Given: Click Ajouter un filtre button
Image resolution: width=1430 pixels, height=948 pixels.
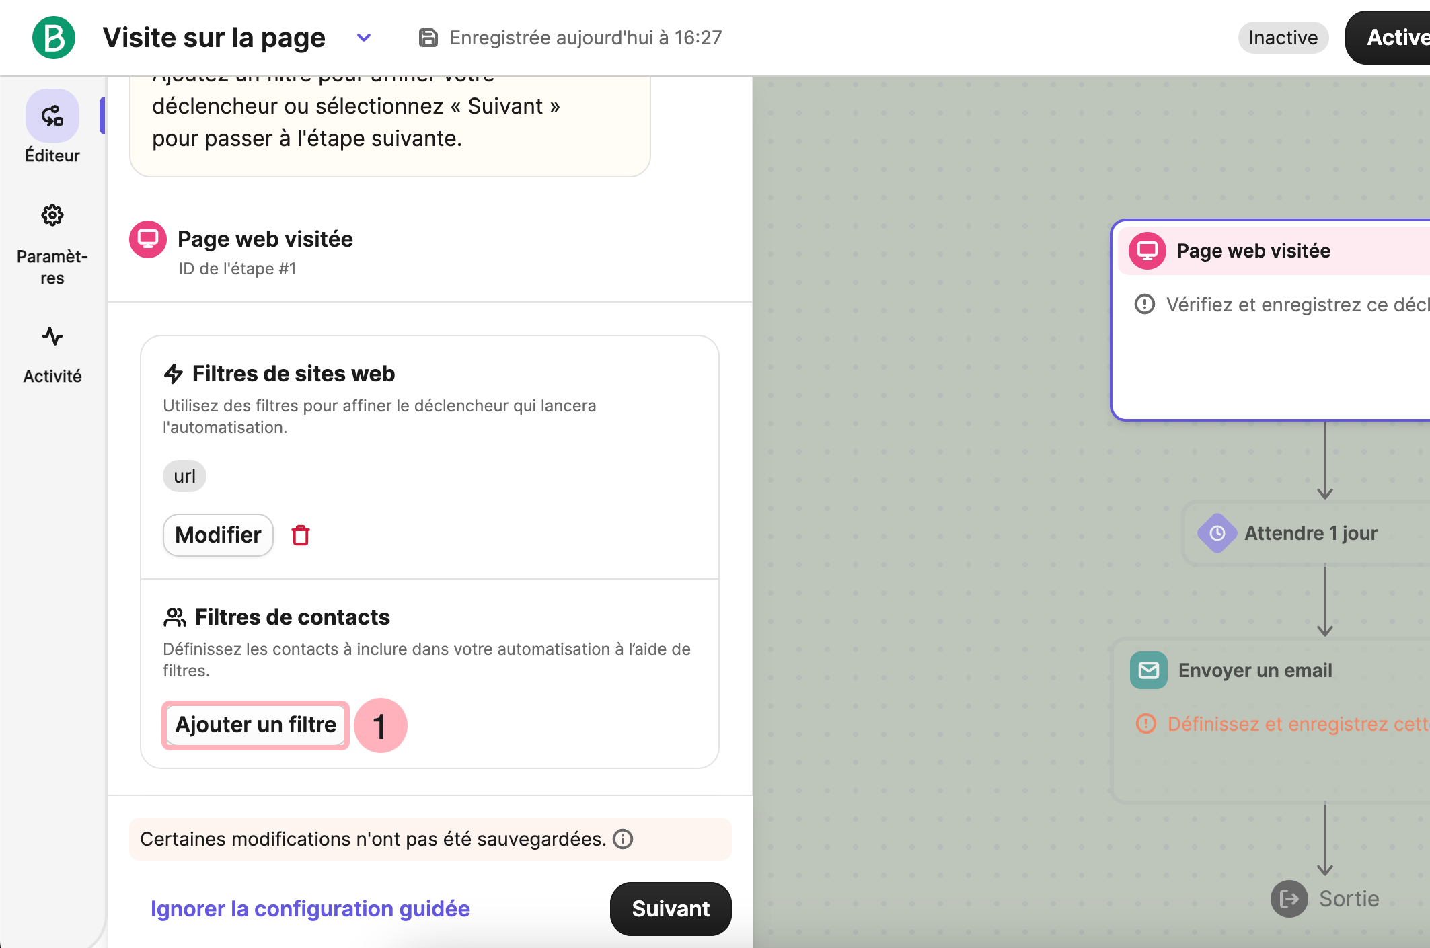Looking at the screenshot, I should pos(256,725).
